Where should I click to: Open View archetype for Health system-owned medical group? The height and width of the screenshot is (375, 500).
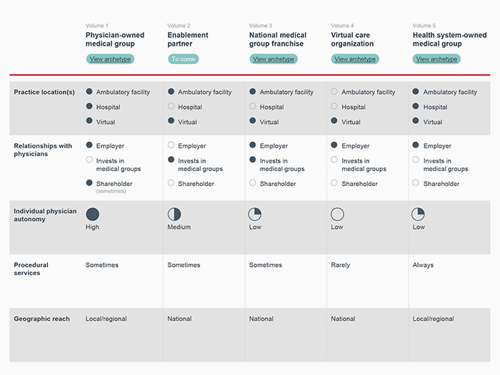point(436,59)
